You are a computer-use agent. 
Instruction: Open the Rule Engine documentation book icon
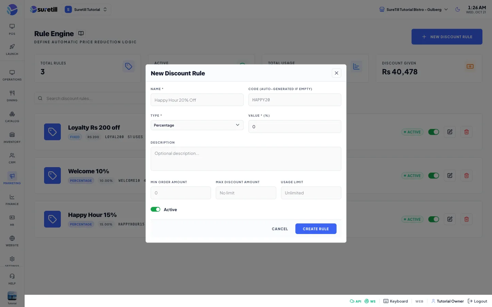click(81, 33)
